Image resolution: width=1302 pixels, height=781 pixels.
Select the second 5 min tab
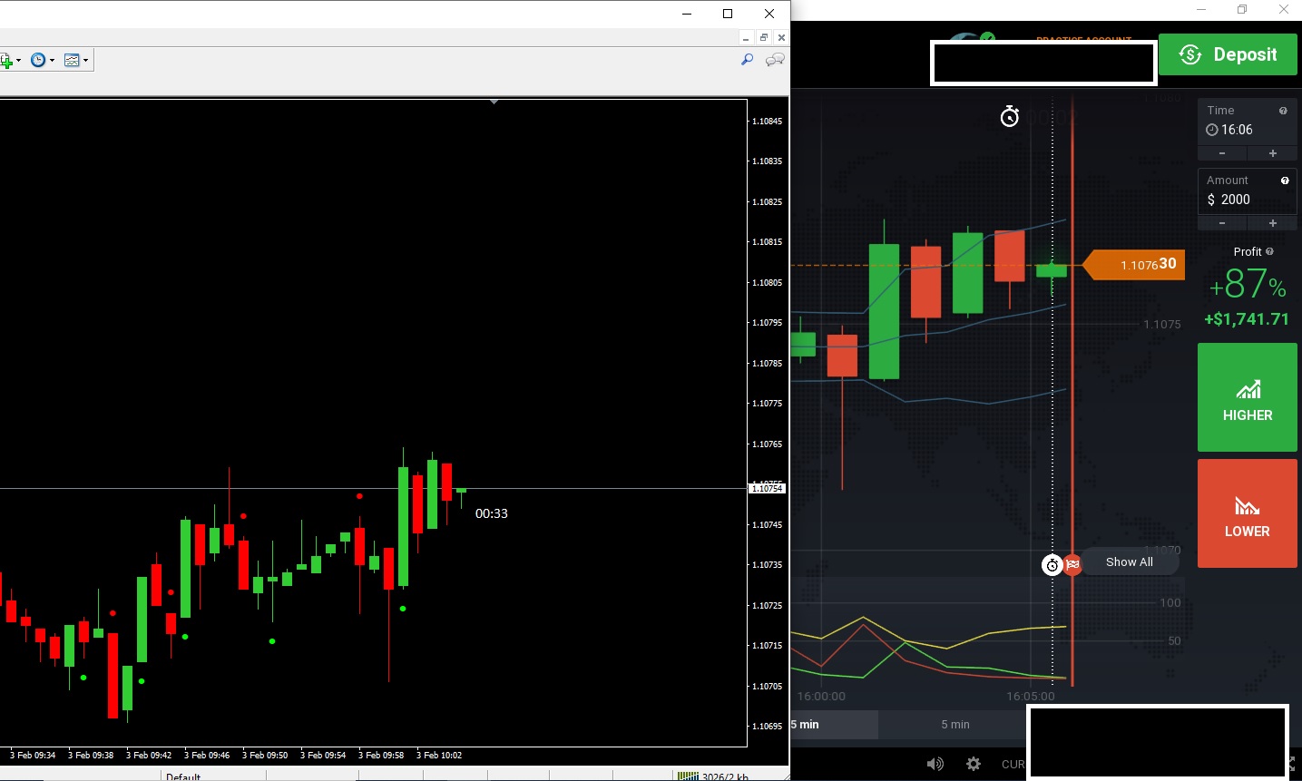pos(954,724)
